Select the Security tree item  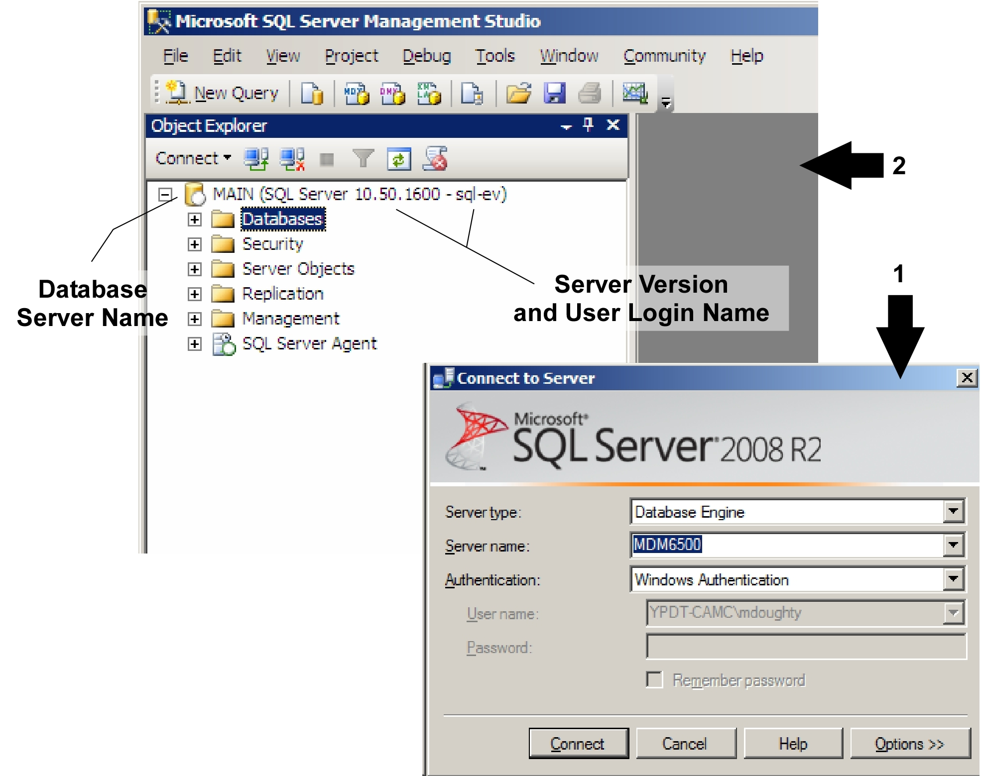click(272, 244)
